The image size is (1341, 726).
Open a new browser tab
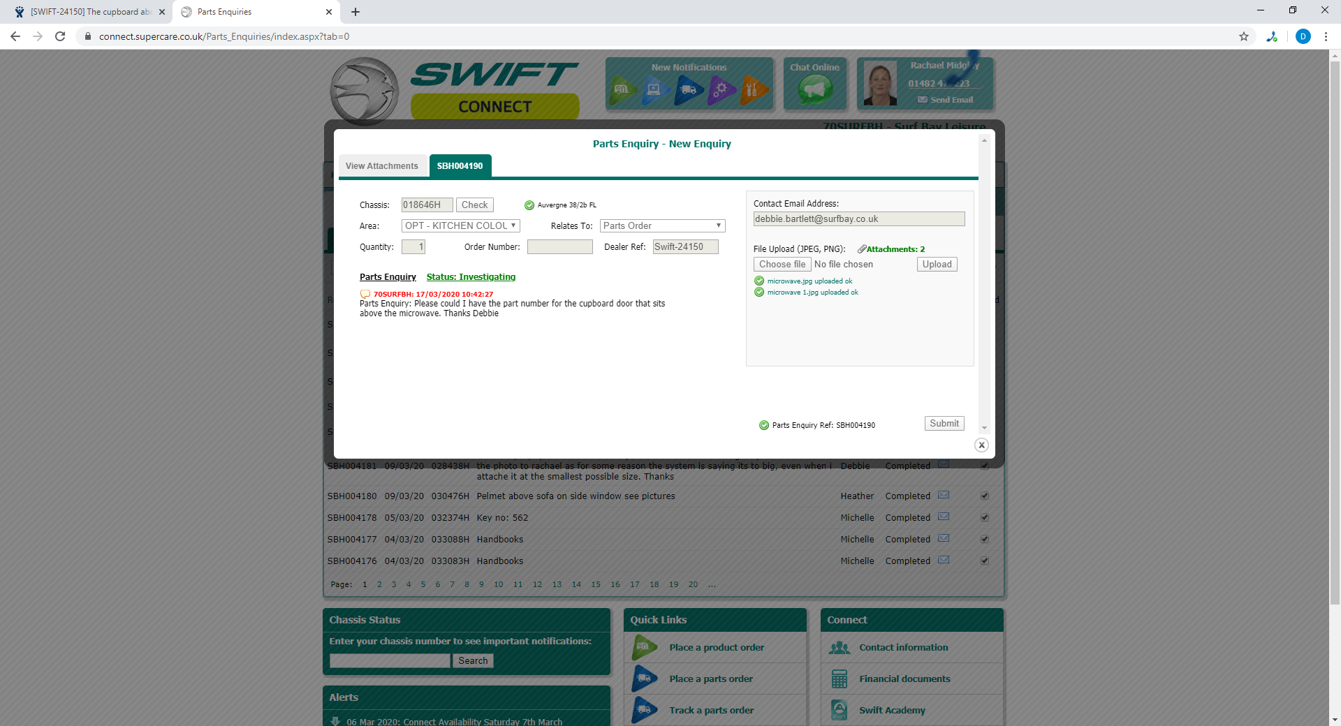point(356,12)
